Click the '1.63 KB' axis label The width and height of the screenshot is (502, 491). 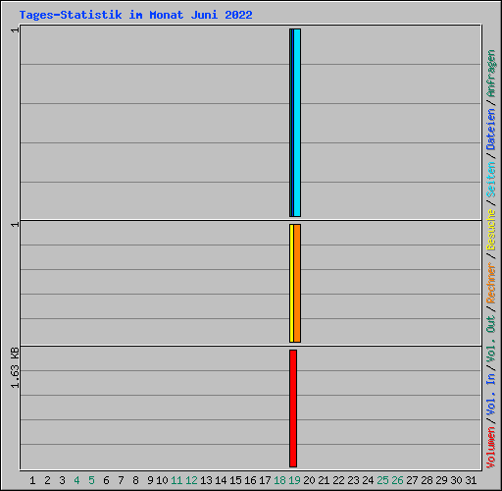tap(15, 367)
